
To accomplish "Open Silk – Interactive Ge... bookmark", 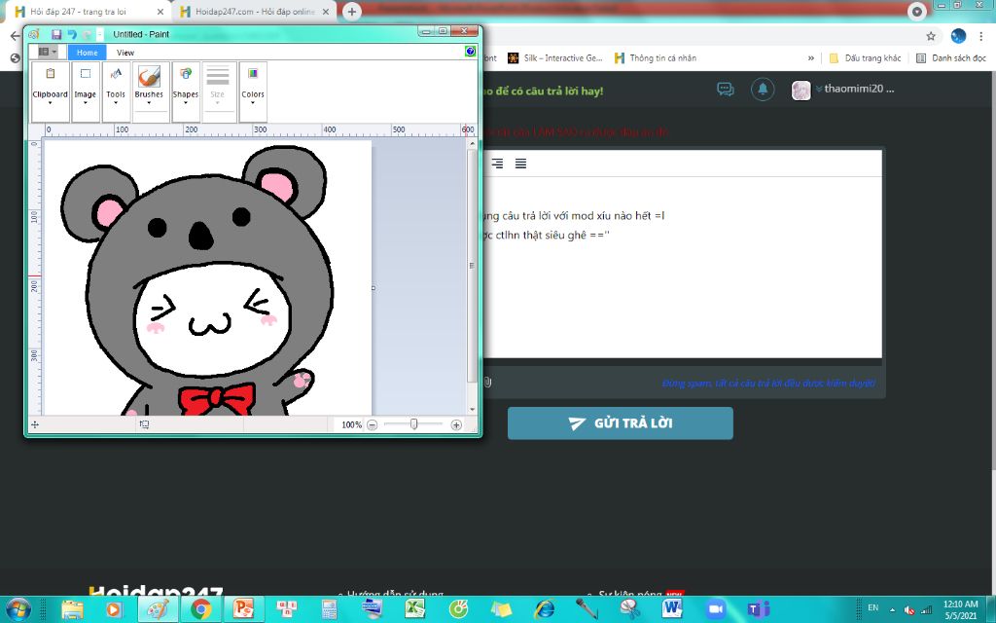I will tap(555, 57).
